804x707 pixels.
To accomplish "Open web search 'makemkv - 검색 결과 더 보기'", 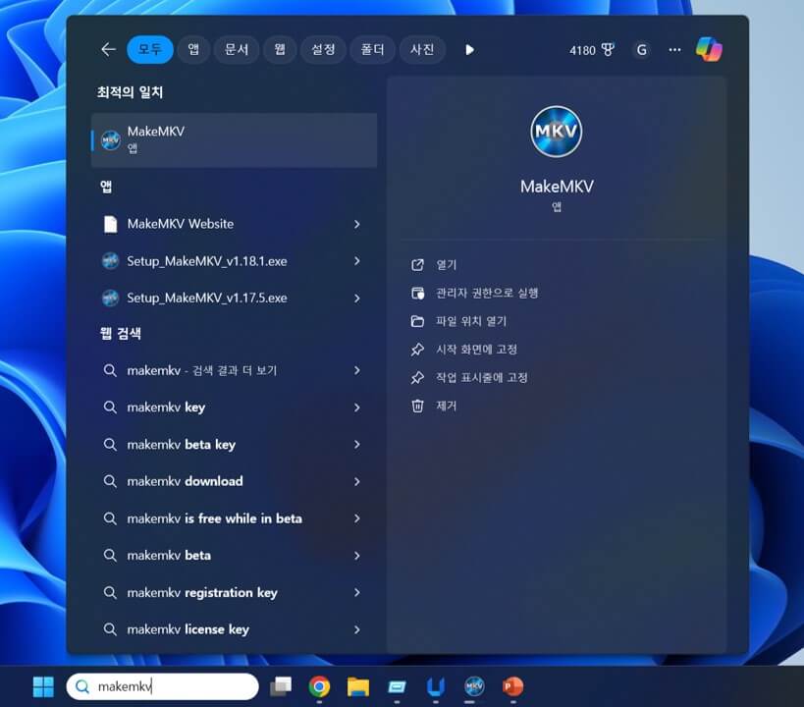I will click(201, 370).
